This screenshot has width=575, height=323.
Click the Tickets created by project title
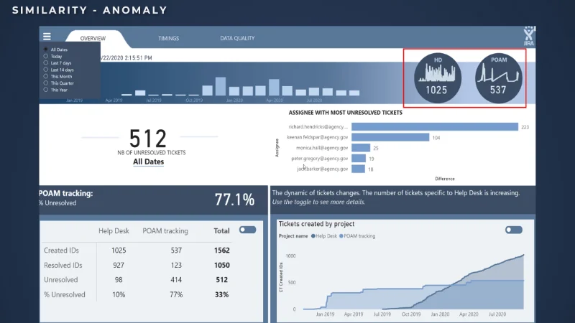tap(316, 224)
